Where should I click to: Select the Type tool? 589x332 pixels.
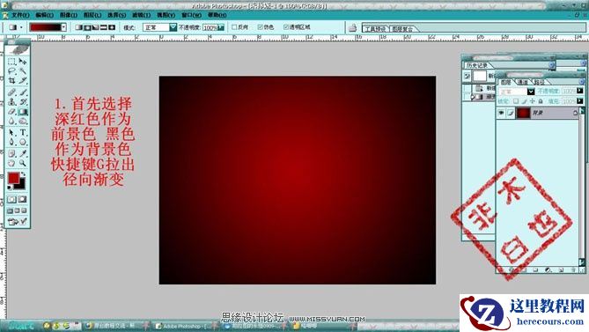coord(23,133)
